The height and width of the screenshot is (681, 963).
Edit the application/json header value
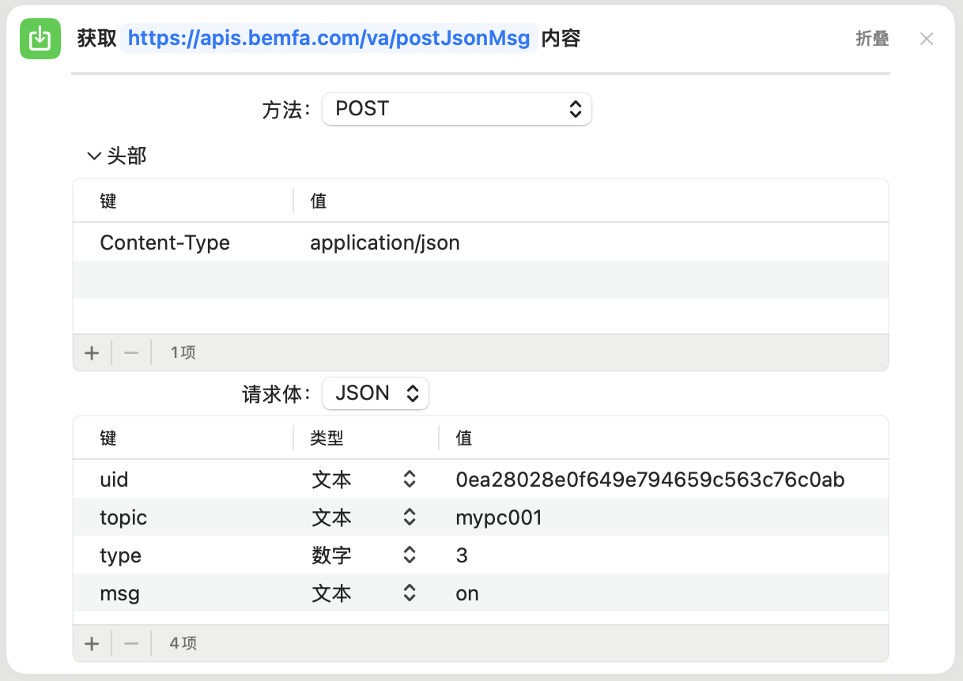click(x=385, y=243)
